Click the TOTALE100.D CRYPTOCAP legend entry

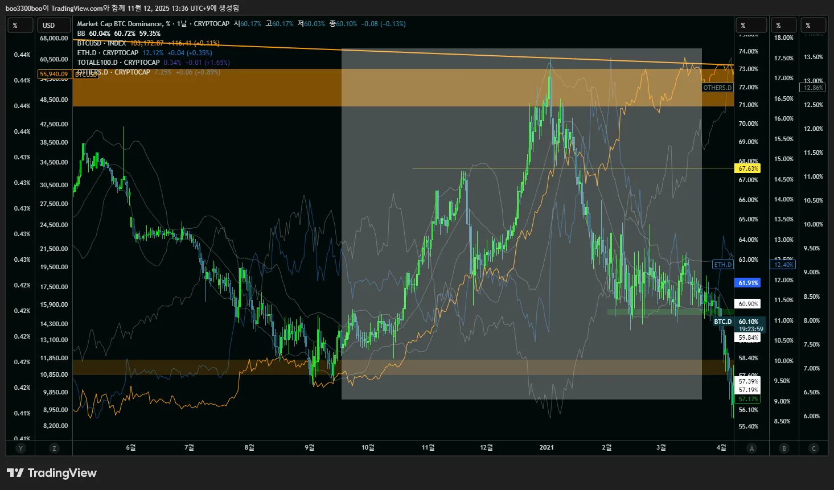click(118, 63)
